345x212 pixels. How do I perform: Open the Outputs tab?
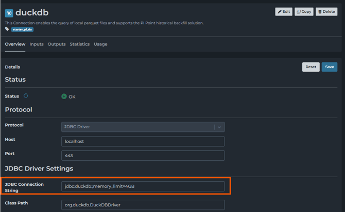pos(57,44)
